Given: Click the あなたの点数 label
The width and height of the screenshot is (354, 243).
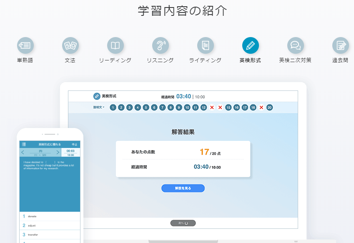Looking at the screenshot, I should pyautogui.click(x=143, y=152).
